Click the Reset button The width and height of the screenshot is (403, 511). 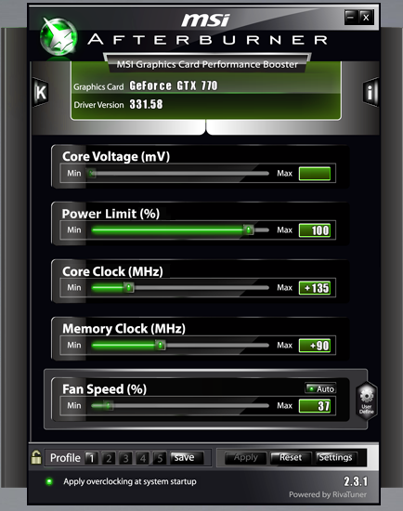click(291, 458)
